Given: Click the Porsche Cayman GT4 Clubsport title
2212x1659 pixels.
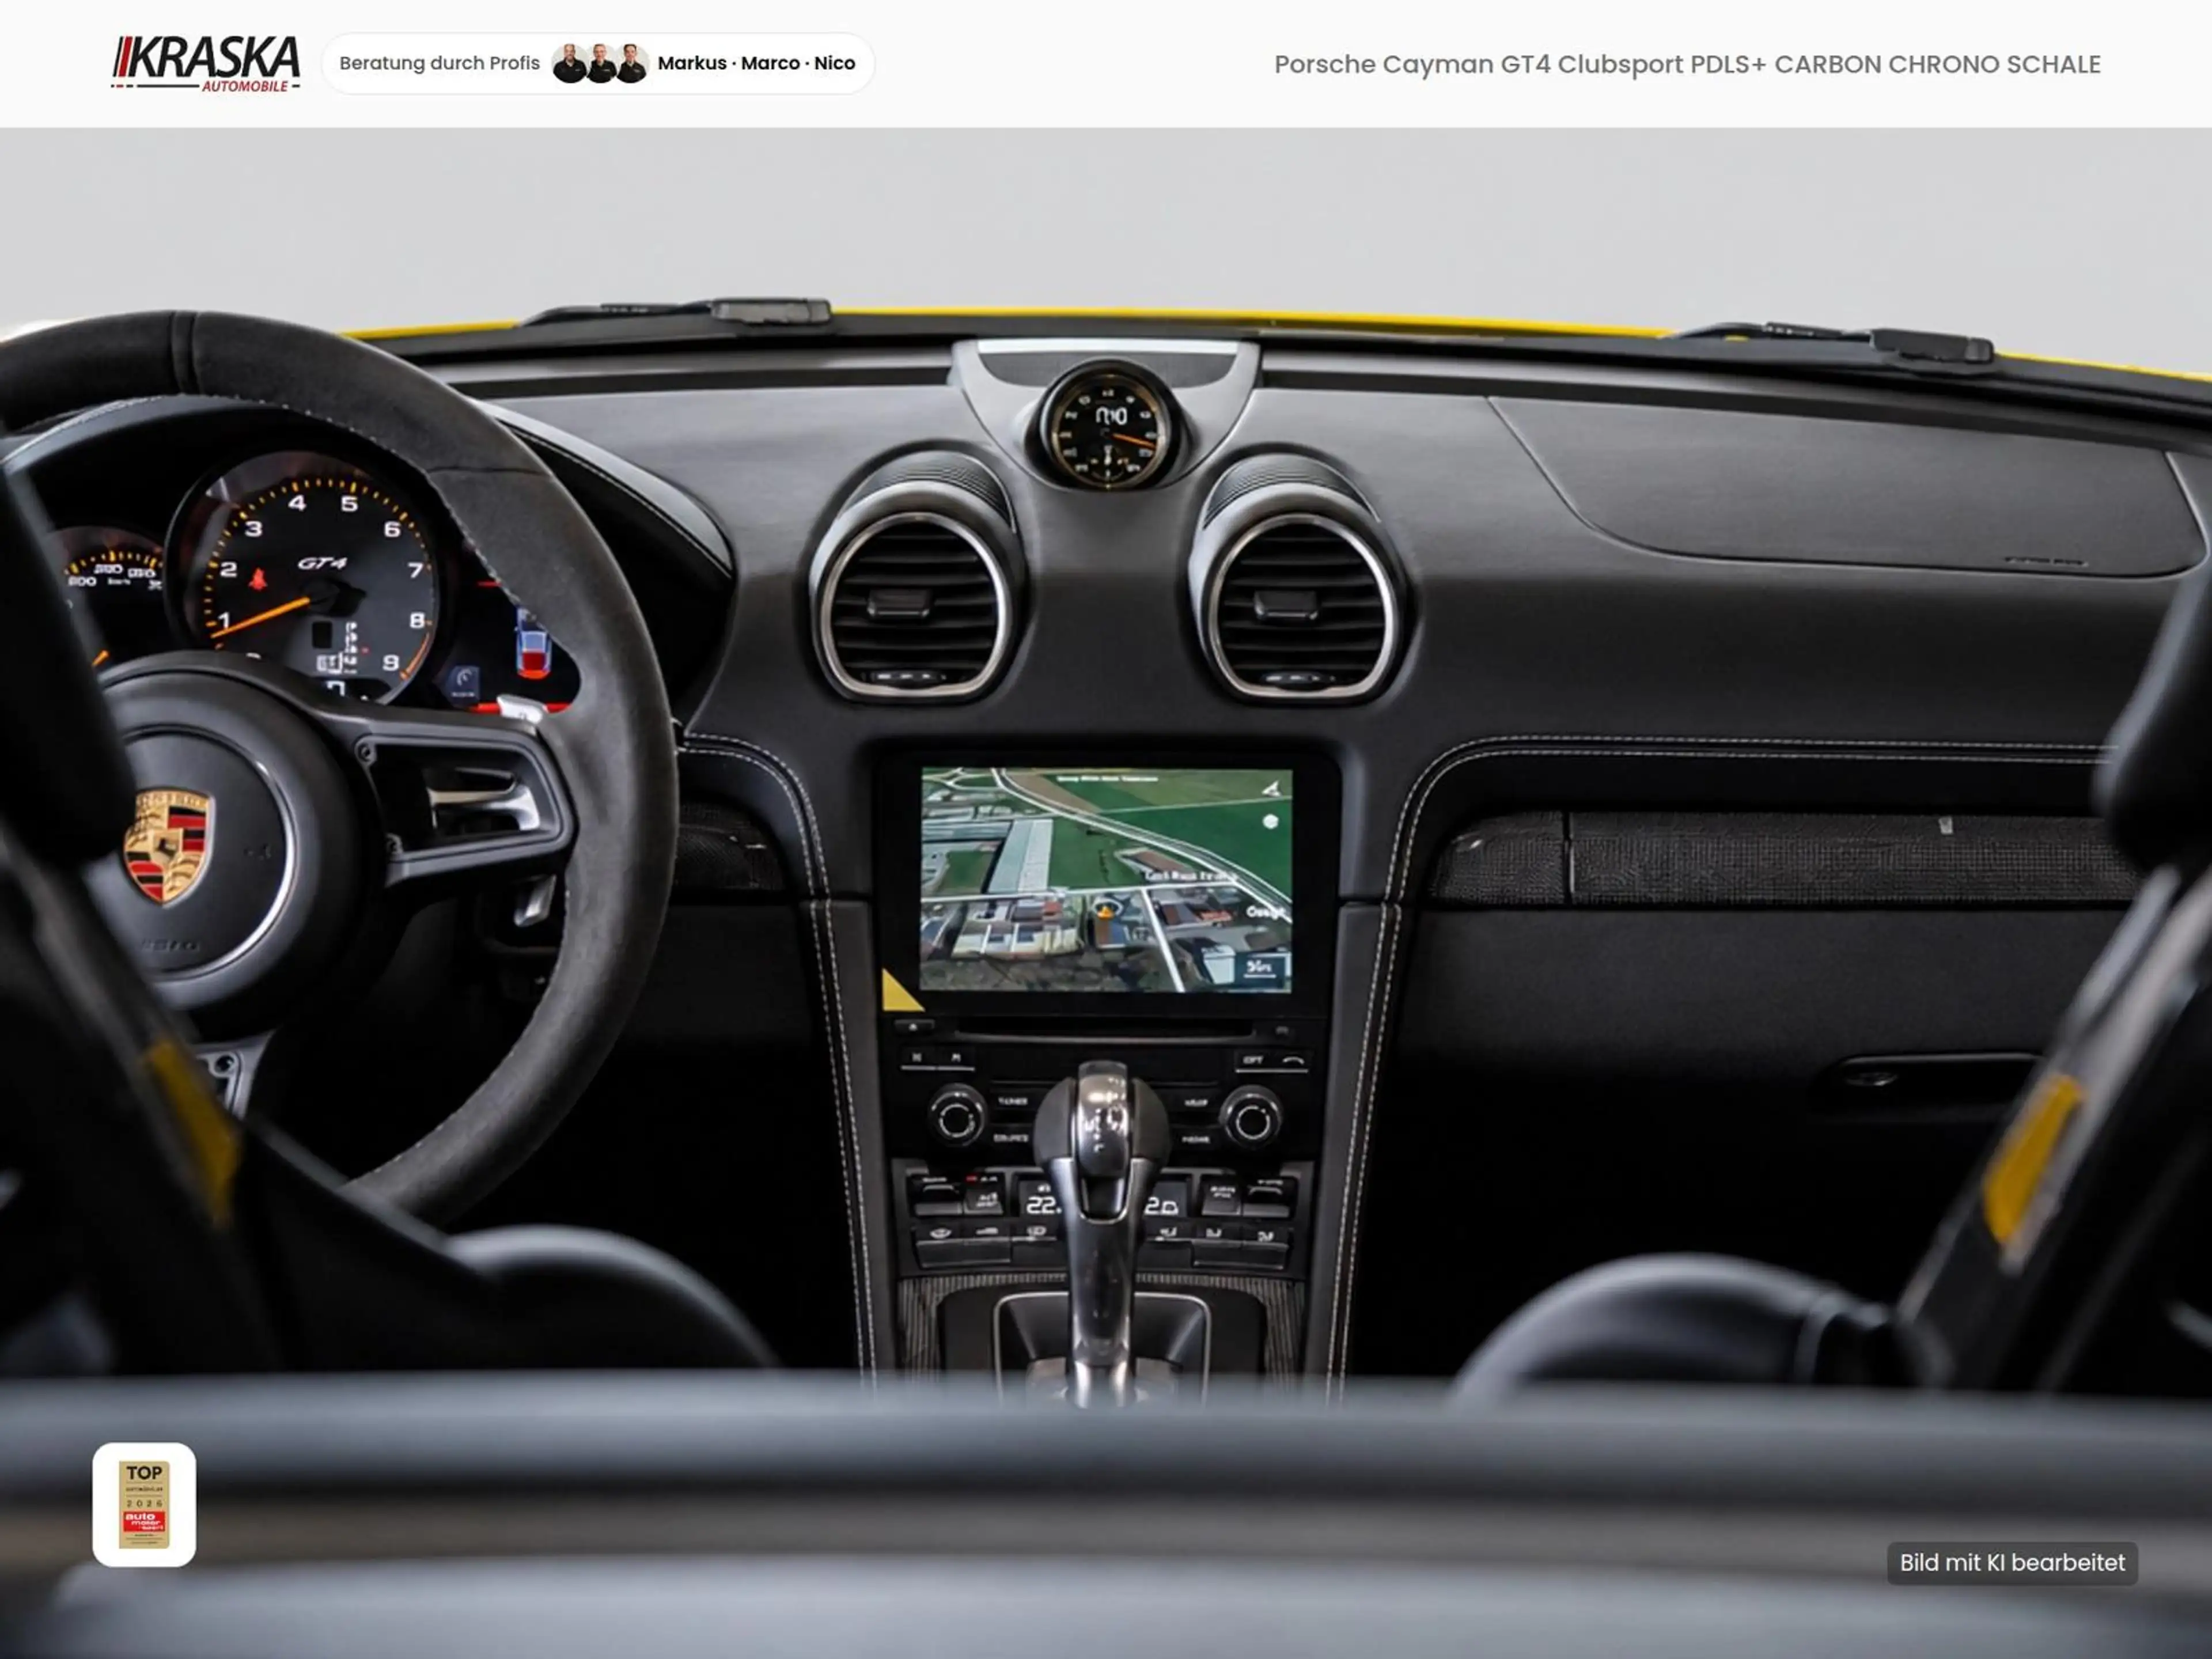Looking at the screenshot, I should [1687, 64].
